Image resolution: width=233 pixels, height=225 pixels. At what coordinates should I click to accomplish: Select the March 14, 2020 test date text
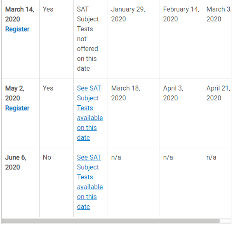point(20,14)
